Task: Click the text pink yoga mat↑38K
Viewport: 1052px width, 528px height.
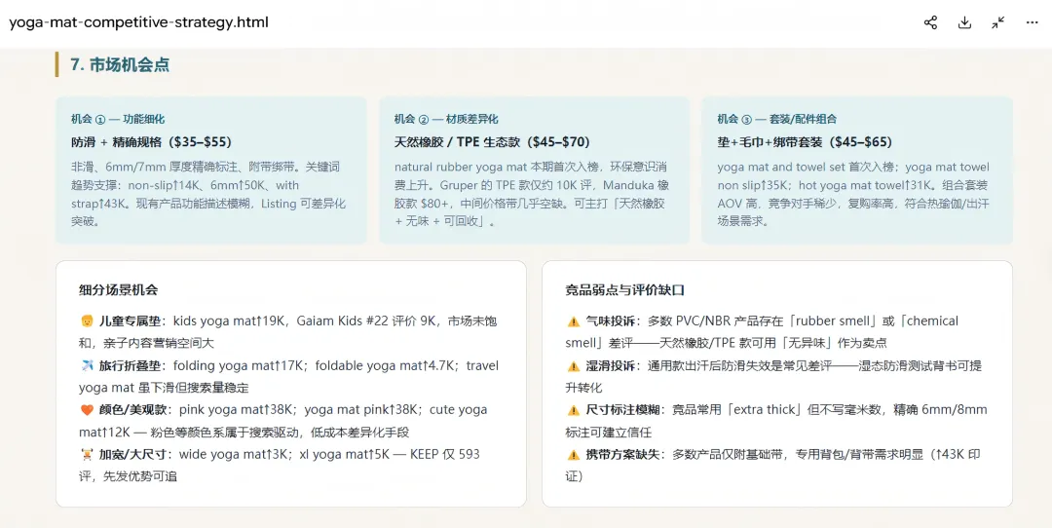Action: tap(236, 410)
